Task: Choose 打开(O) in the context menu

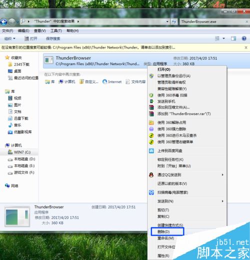Action: pos(187,69)
